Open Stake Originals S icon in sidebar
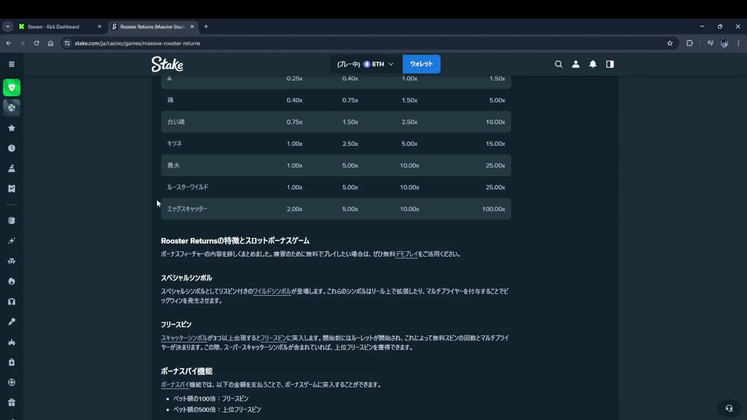This screenshot has height=420, width=747. click(12, 220)
